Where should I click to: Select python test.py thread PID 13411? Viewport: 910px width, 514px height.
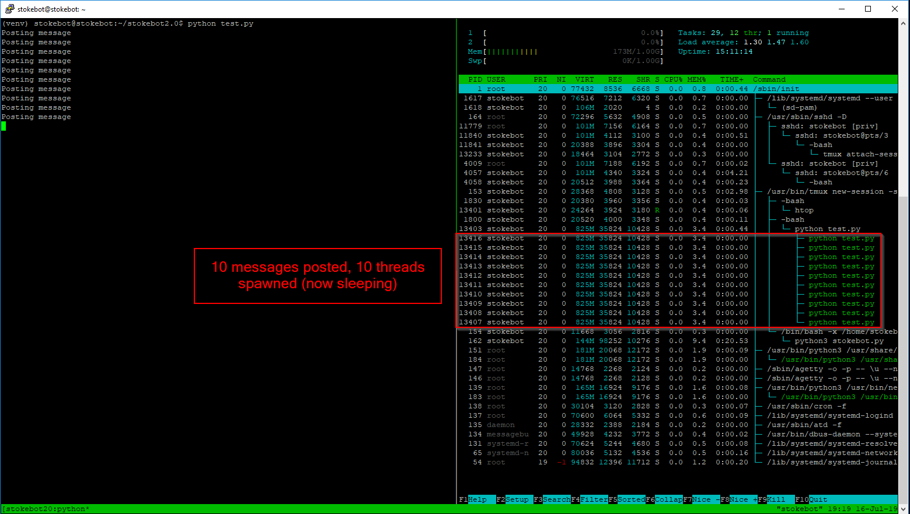[678, 285]
